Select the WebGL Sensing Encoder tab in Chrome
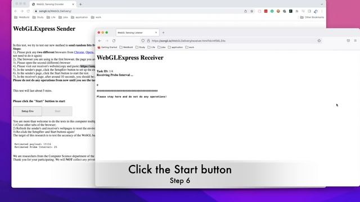Image resolution: width=360 pixels, height=202 pixels. (53, 4)
